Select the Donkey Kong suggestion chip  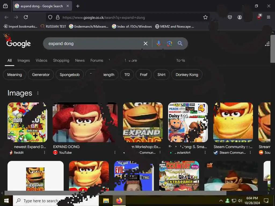187,75
